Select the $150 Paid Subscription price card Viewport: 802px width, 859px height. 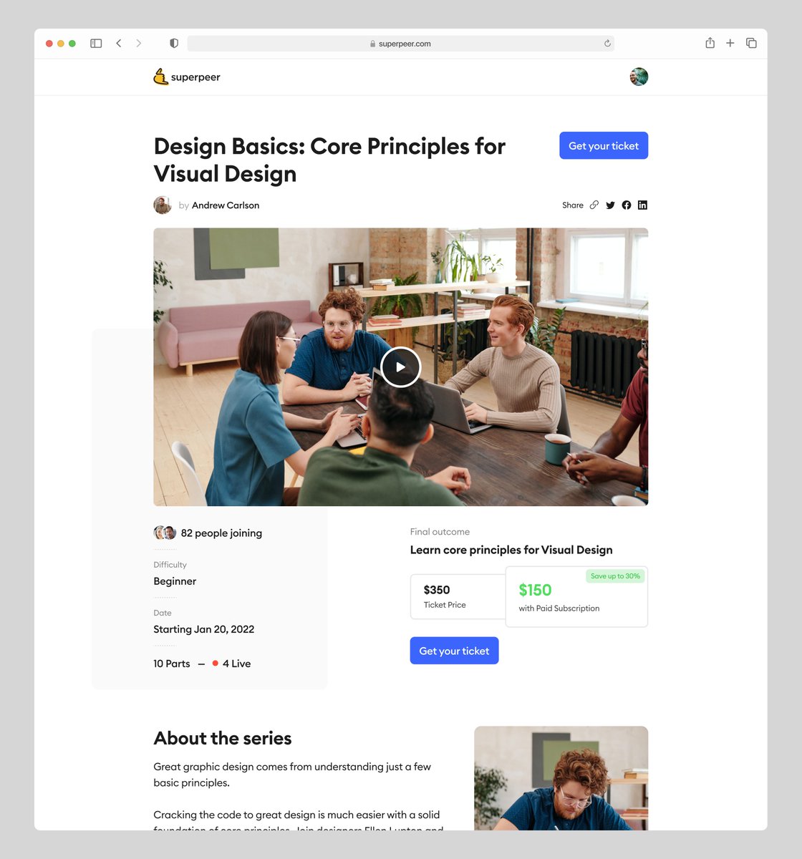576,596
